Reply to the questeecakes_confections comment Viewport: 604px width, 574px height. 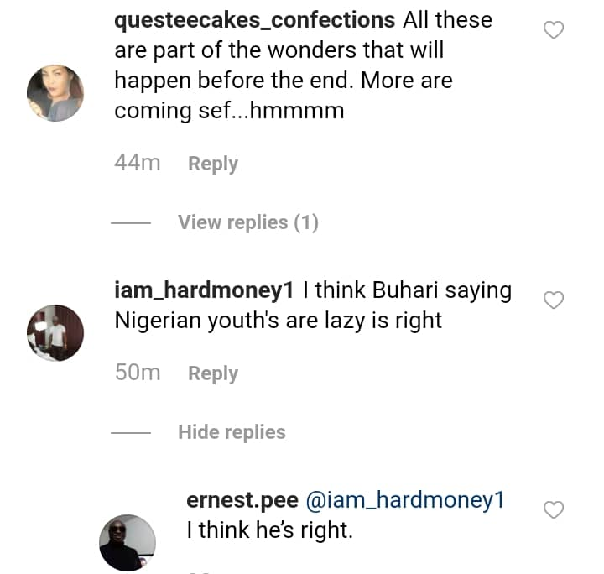tap(213, 164)
